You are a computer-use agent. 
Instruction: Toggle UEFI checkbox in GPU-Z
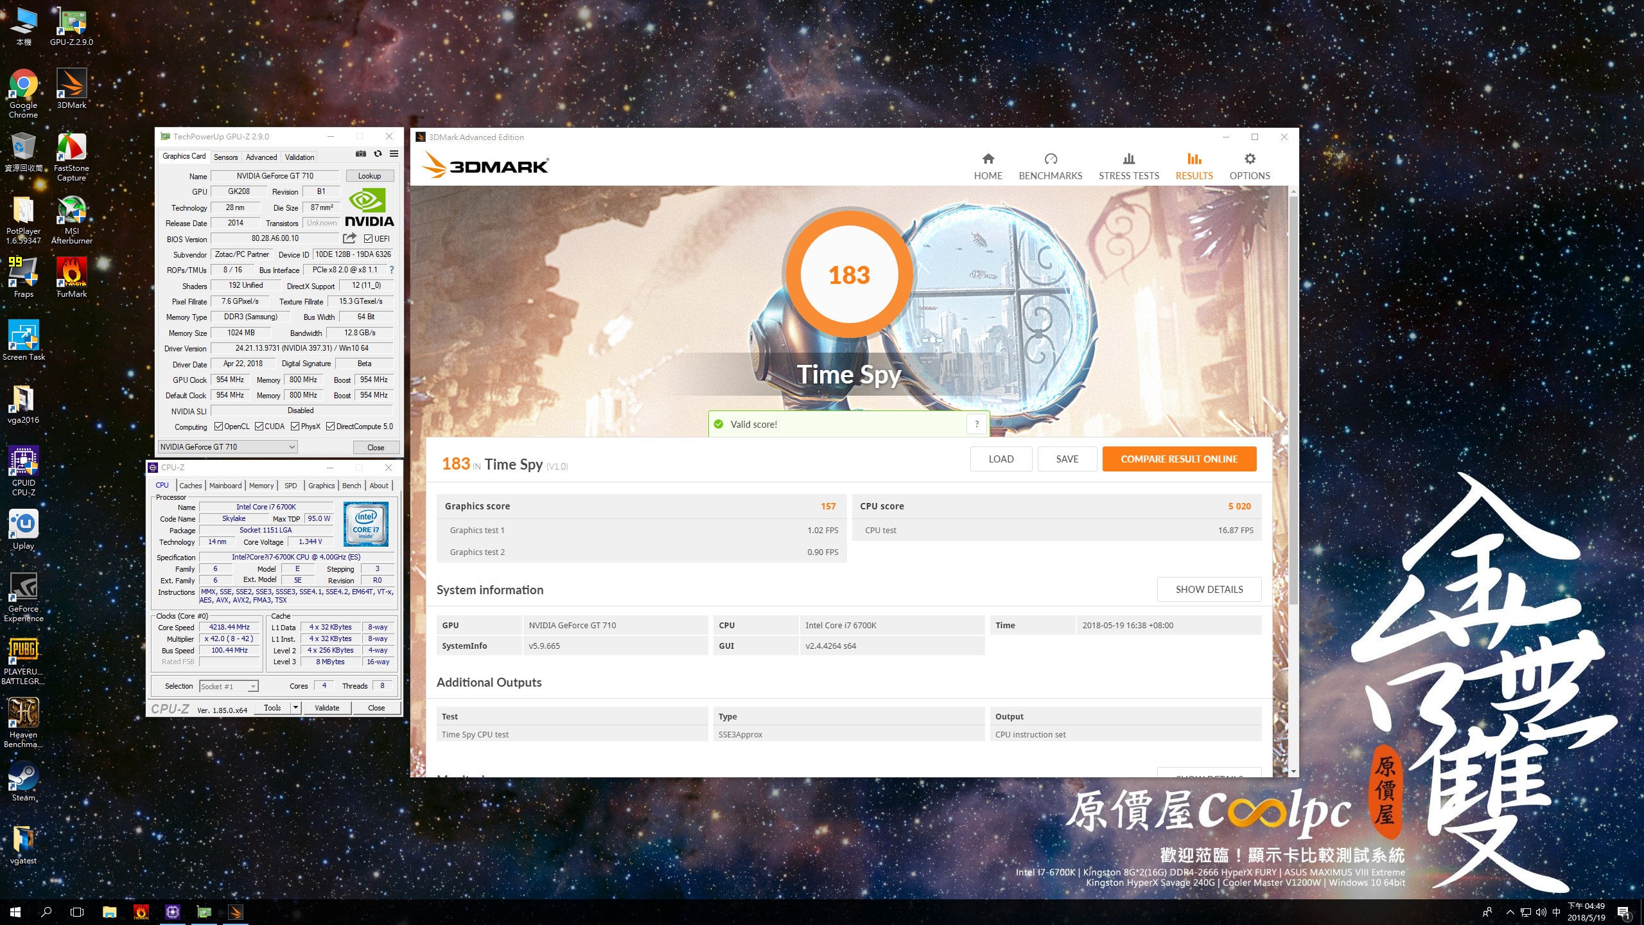pyautogui.click(x=368, y=239)
